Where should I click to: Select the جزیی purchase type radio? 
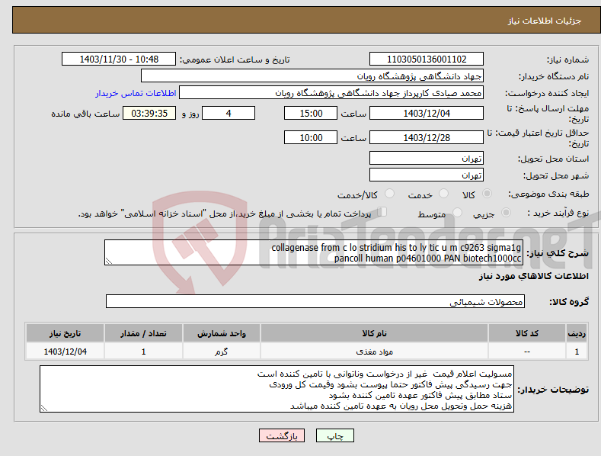pos(506,212)
